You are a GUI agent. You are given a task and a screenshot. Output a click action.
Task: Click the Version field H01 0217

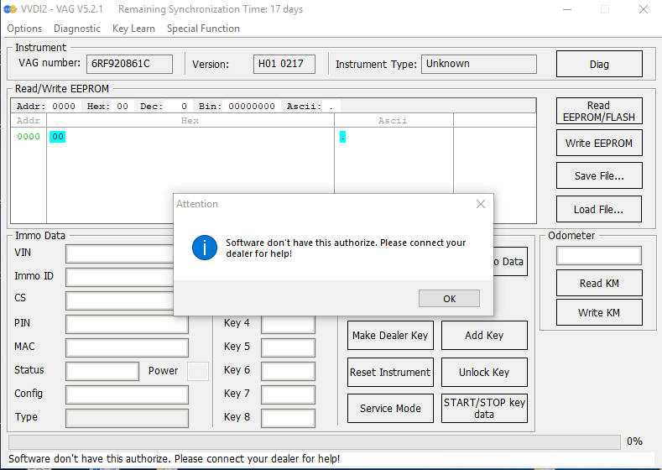284,64
